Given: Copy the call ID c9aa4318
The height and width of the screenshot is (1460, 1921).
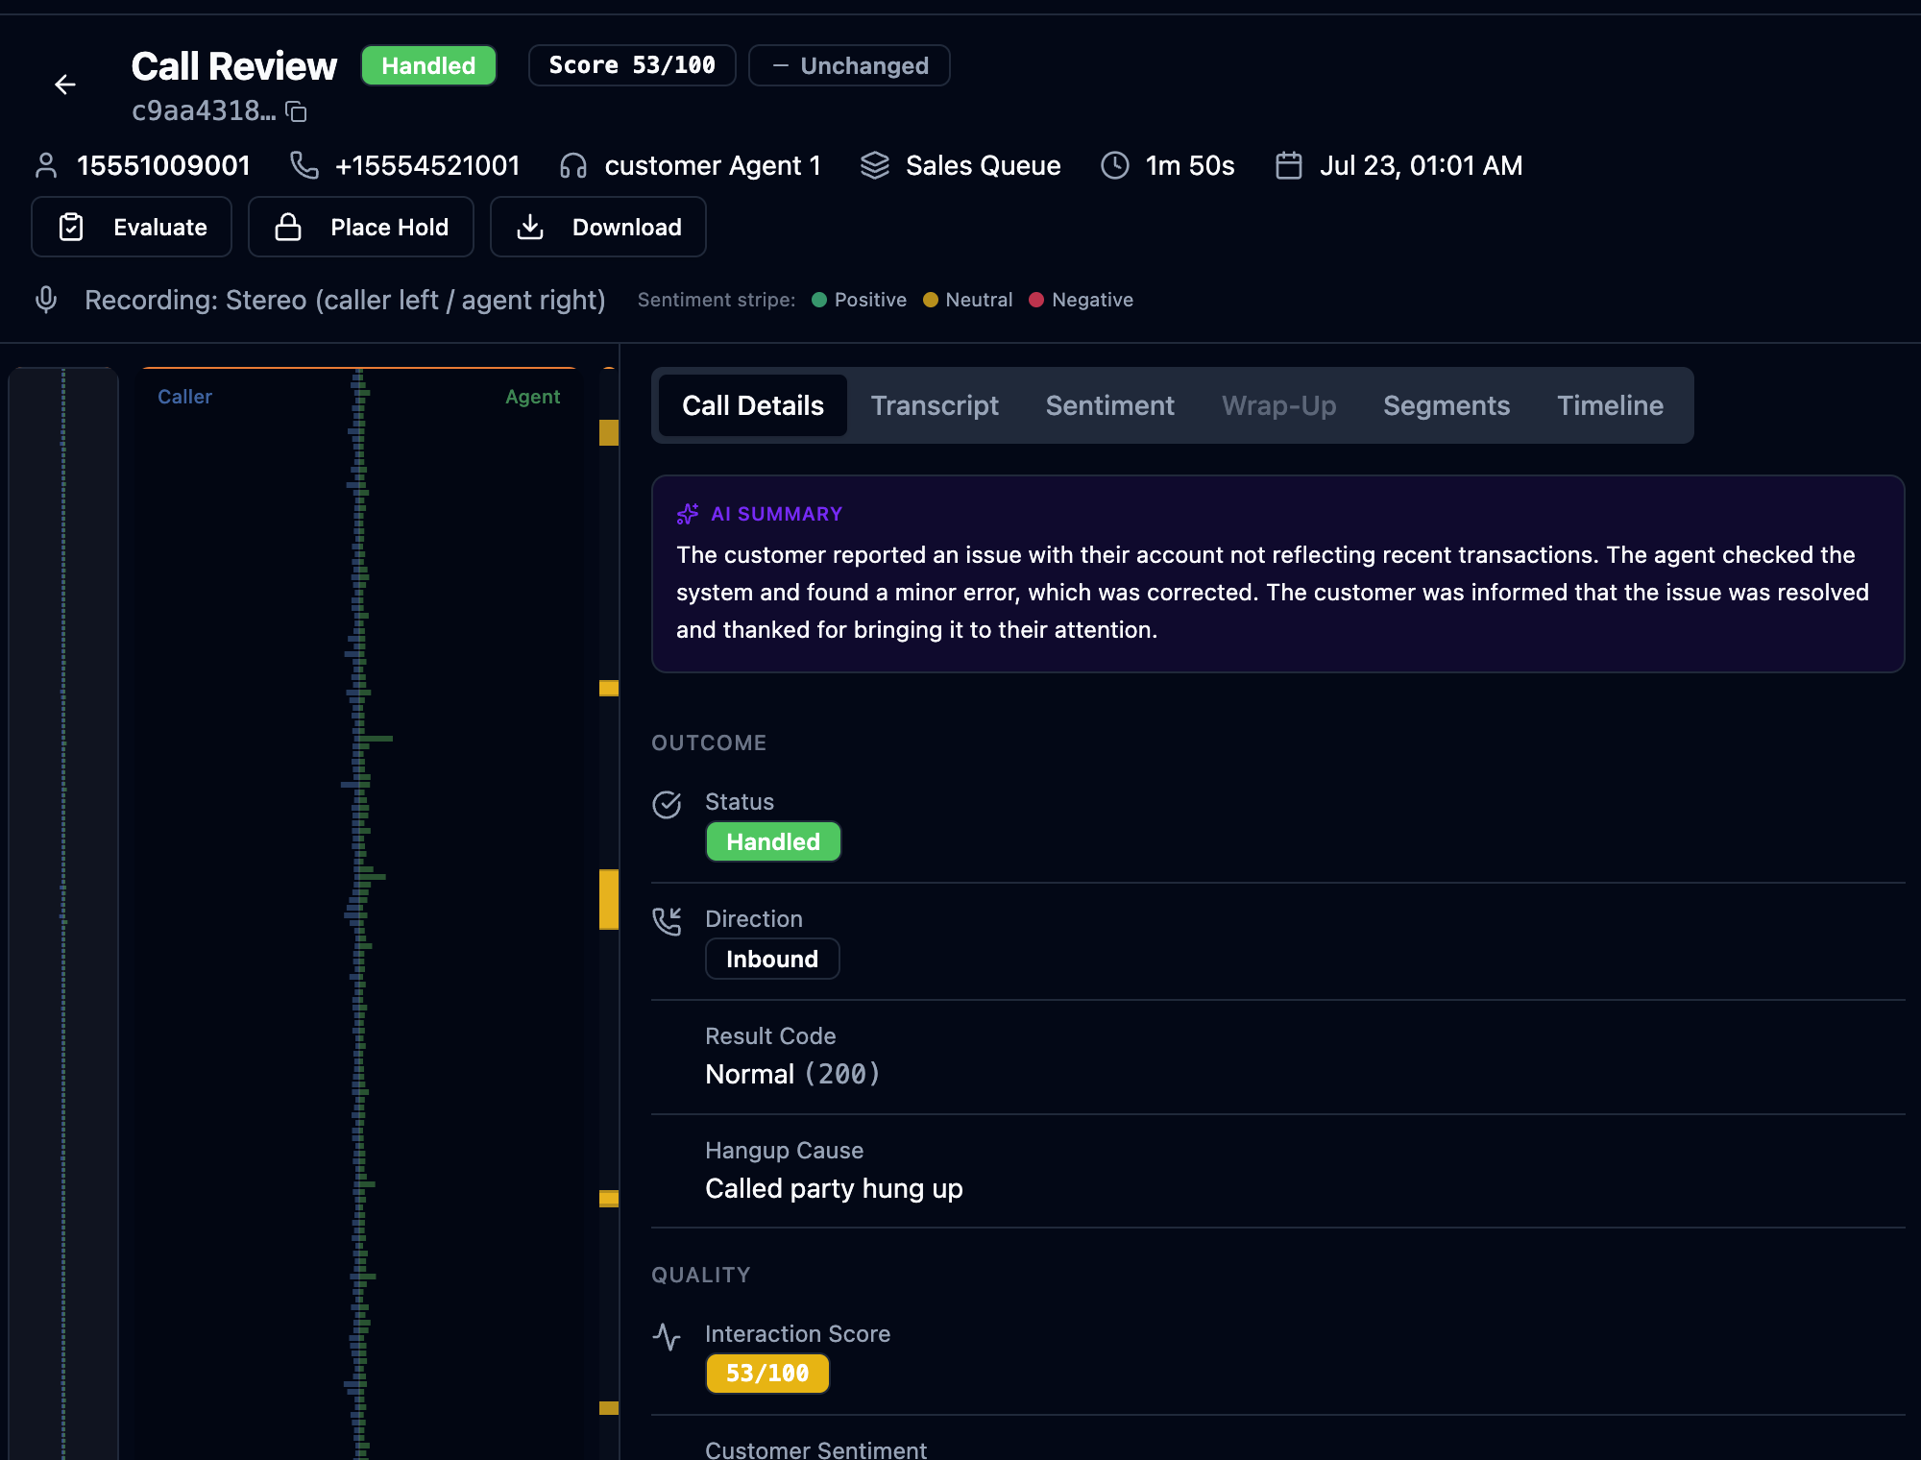Looking at the screenshot, I should pos(297,112).
